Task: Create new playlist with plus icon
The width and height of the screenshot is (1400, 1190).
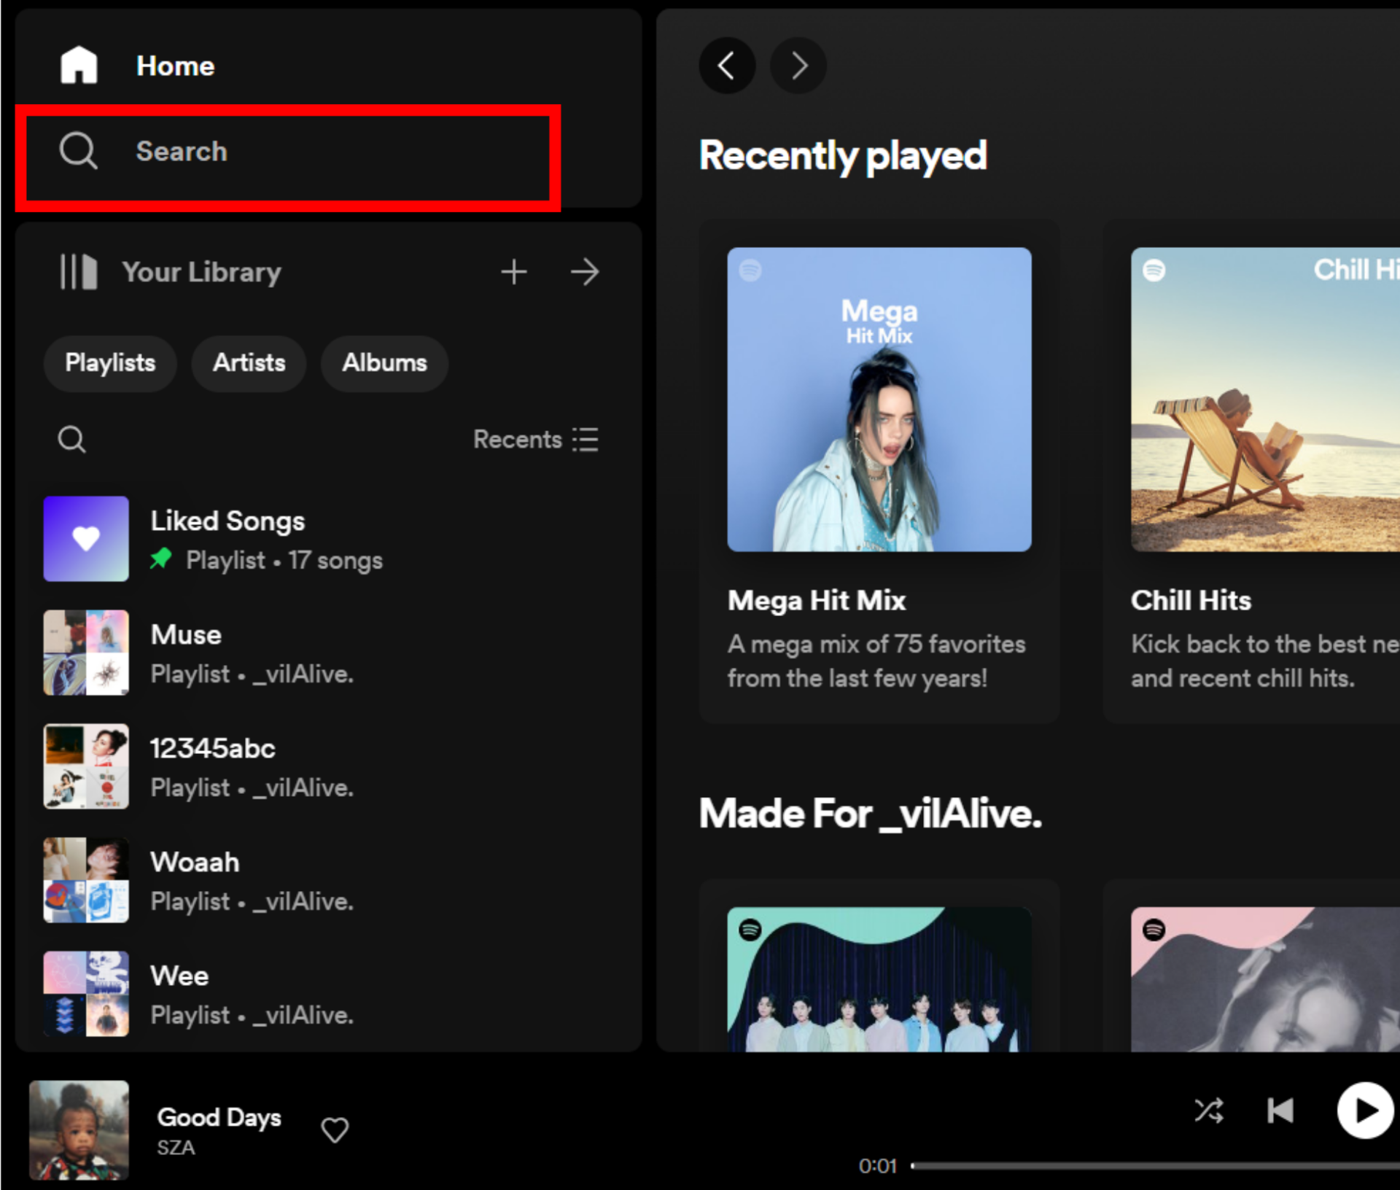Action: 514,272
